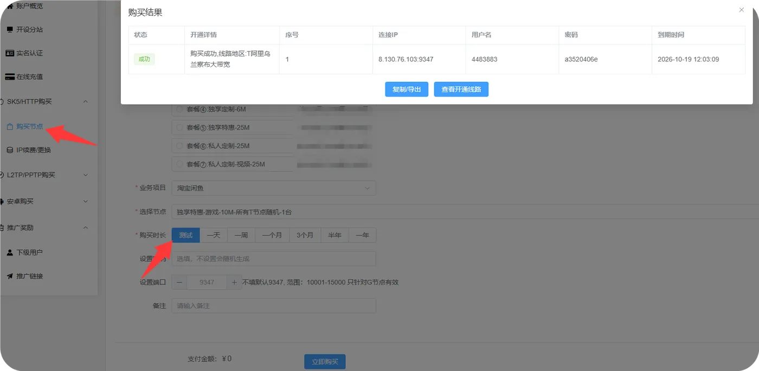Click the 在线充值 credit card icon
Viewport: 759px width, 371px height.
click(x=10, y=77)
